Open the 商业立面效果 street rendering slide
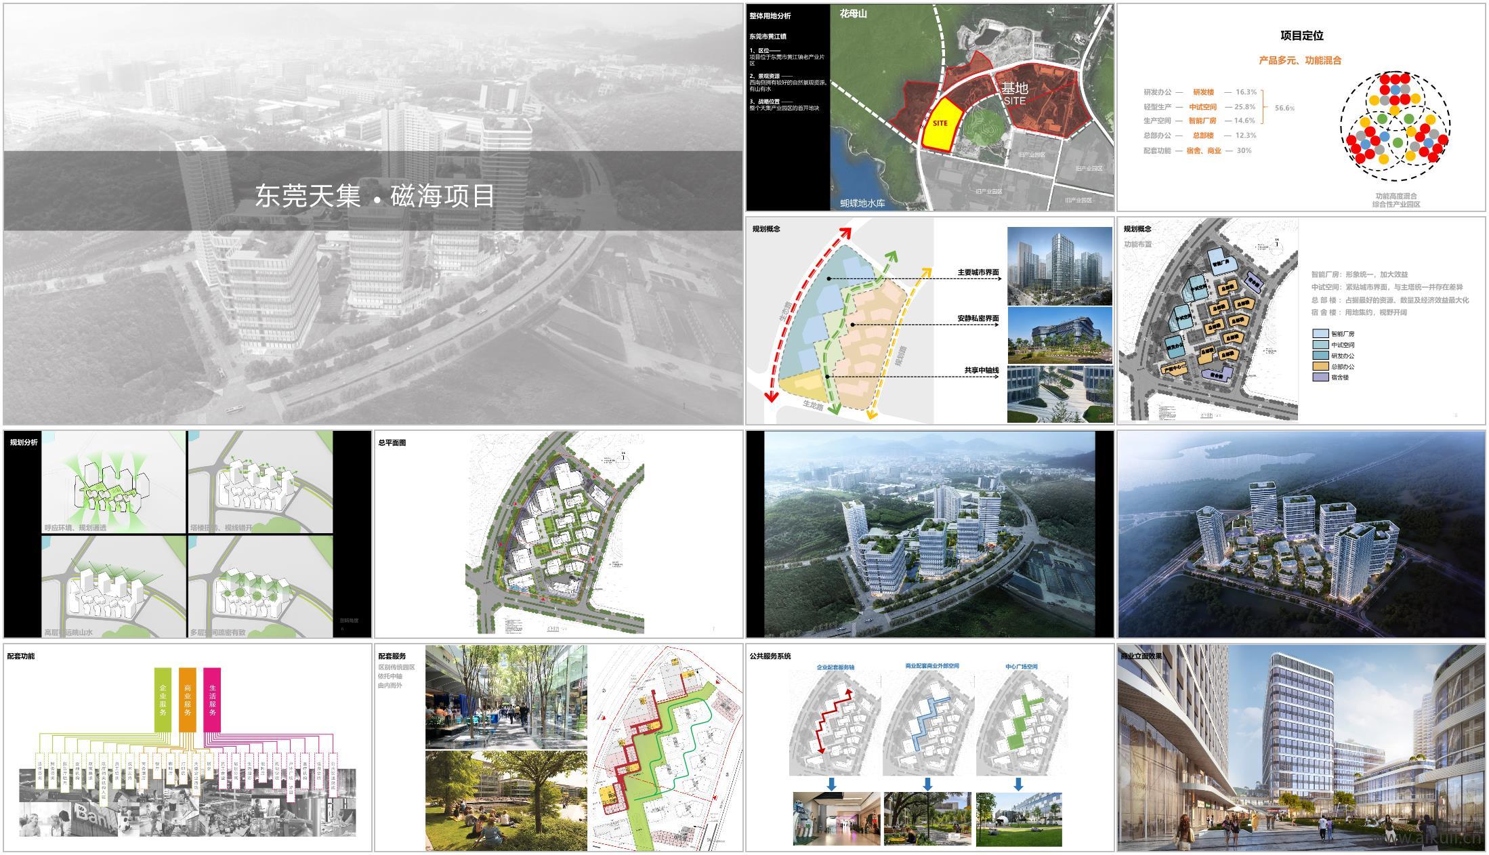The height and width of the screenshot is (855, 1489). point(1301,748)
